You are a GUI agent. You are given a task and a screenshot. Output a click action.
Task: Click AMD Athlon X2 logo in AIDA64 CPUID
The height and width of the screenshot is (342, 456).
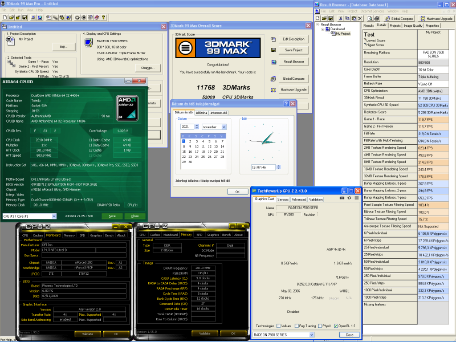127,108
